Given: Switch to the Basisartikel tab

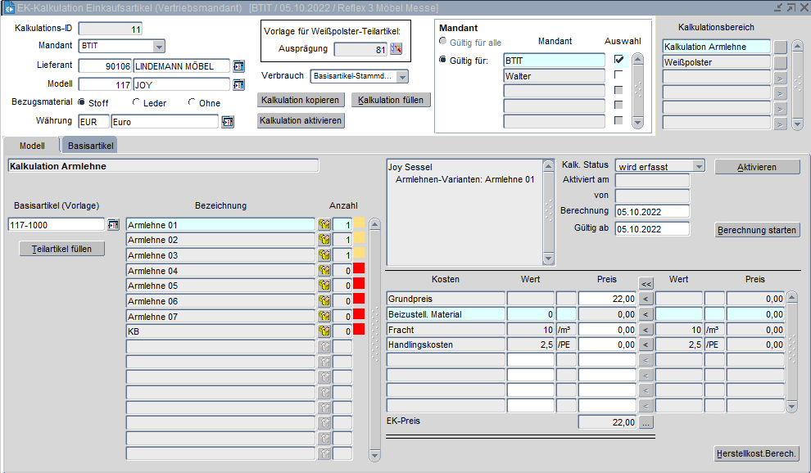Looking at the screenshot, I should pyautogui.click(x=90, y=146).
